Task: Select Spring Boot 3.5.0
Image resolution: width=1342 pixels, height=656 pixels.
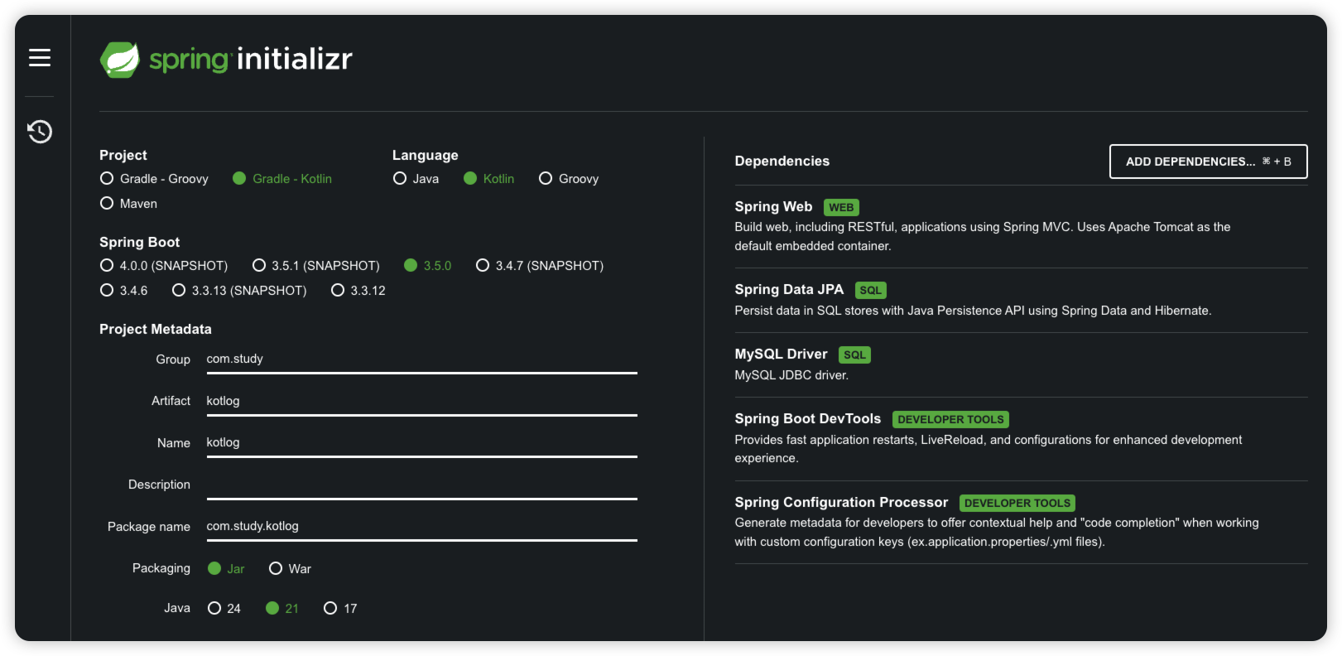Action: (x=428, y=266)
